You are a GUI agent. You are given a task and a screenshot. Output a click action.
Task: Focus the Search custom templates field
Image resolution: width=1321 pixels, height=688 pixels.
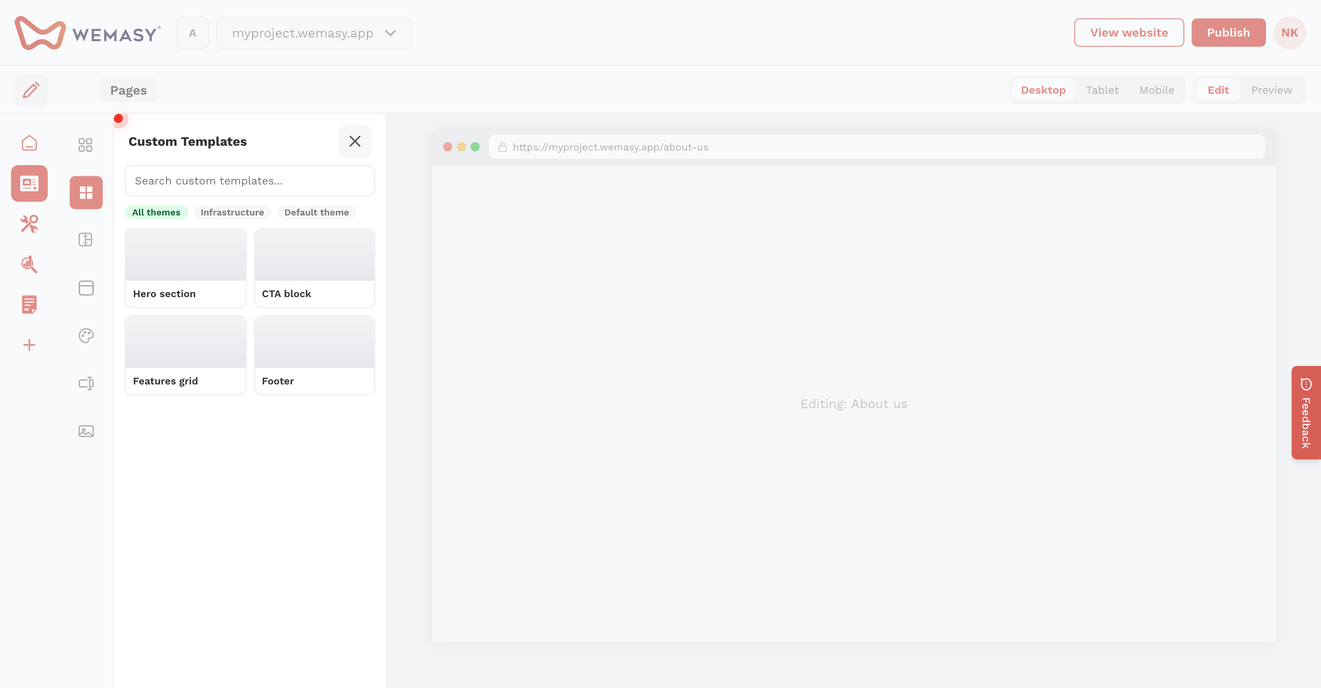[250, 181]
